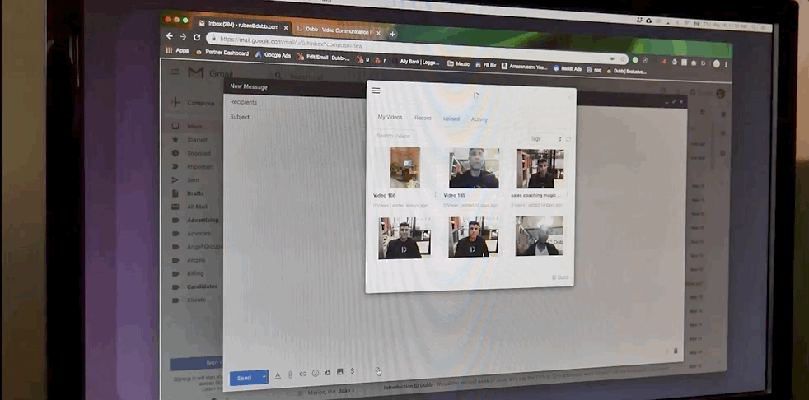Select the sales coaching magic thumbnail

pyautogui.click(x=540, y=169)
